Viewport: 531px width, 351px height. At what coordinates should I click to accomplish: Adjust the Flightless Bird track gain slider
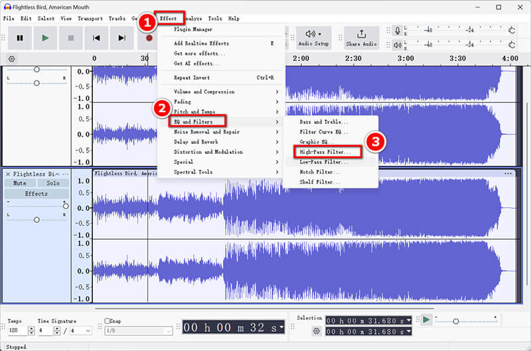(x=66, y=206)
